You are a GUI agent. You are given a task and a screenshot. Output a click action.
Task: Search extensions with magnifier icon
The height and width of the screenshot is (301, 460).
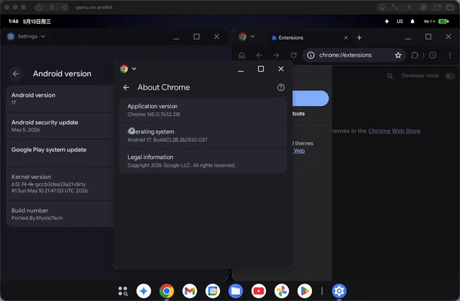390,76
